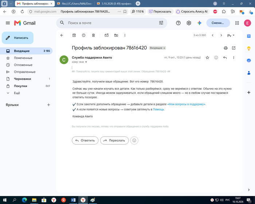Image resolution: width=255 pixels, height=204 pixels.
Task: Open 'Входящие' folder
Action: click(x=26, y=51)
